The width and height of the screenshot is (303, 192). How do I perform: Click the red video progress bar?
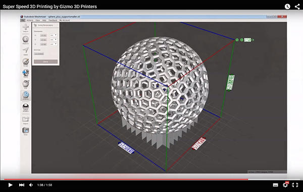click(x=126, y=179)
